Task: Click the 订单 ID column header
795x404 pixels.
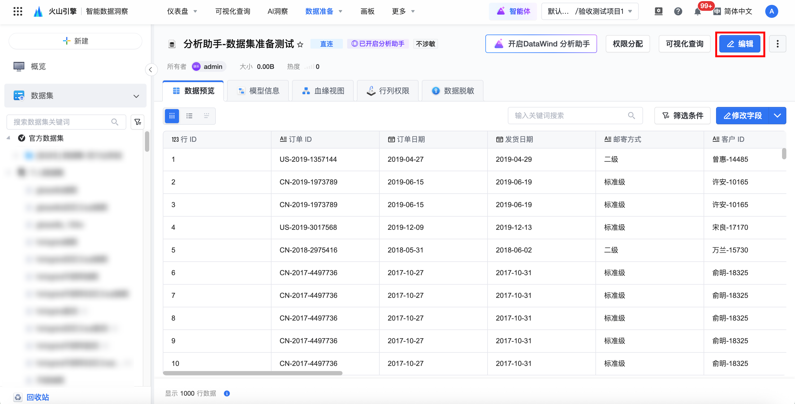Action: 325,139
